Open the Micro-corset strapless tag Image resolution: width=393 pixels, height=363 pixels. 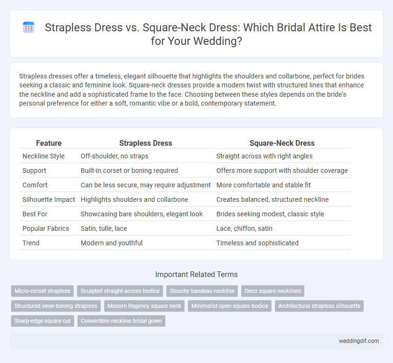click(x=43, y=291)
